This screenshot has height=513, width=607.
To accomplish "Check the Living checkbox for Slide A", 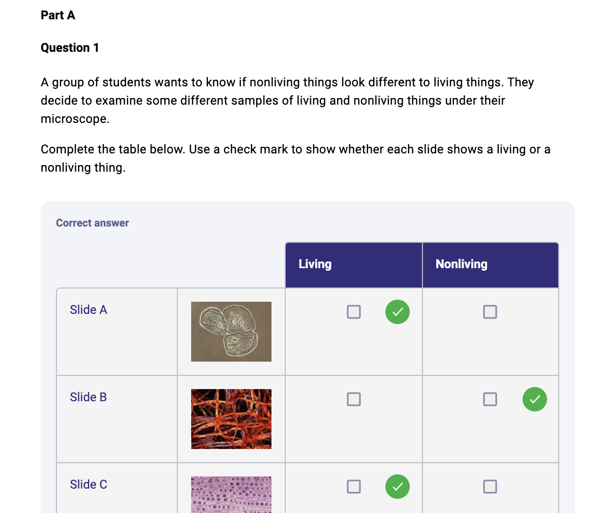I will point(353,312).
